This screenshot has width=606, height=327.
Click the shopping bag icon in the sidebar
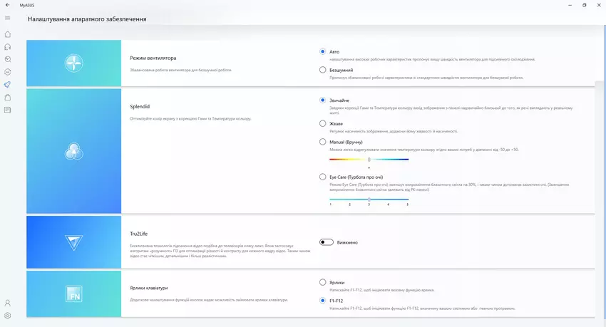coord(7,98)
